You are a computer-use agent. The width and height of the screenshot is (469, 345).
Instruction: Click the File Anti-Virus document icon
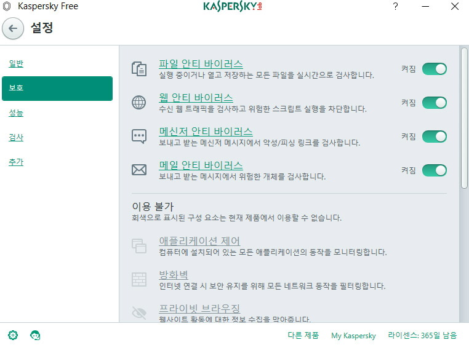click(x=139, y=69)
